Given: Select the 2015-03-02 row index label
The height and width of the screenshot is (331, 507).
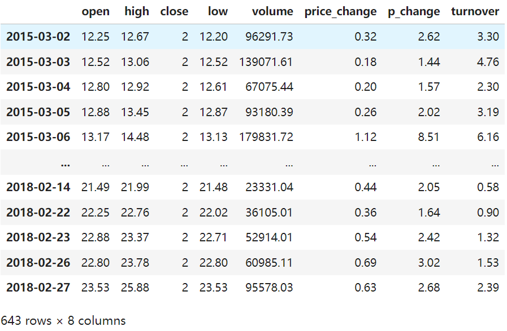Looking at the screenshot, I should 38,37.
